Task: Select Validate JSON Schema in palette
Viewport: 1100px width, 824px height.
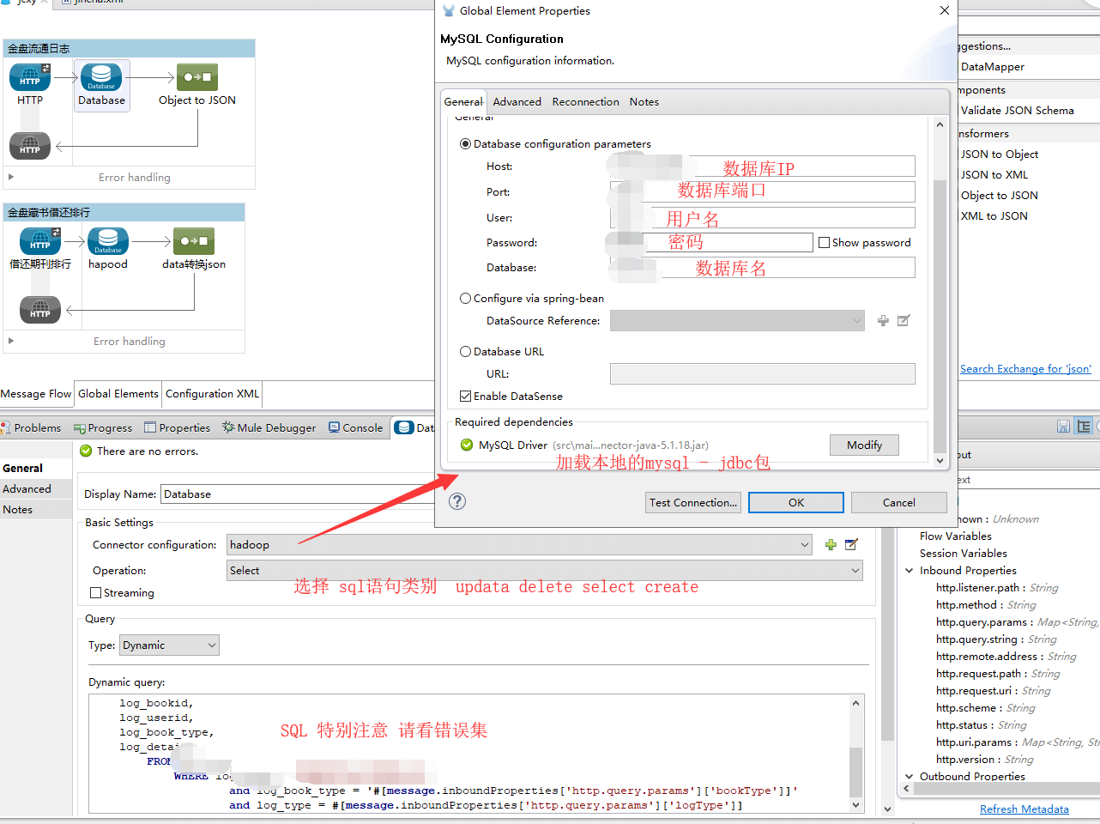Action: point(1017,111)
